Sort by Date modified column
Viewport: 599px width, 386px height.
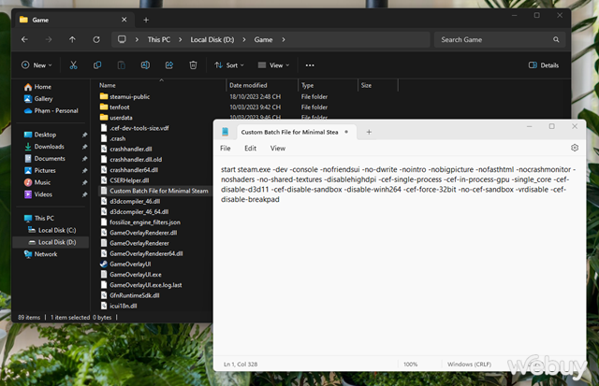(248, 85)
